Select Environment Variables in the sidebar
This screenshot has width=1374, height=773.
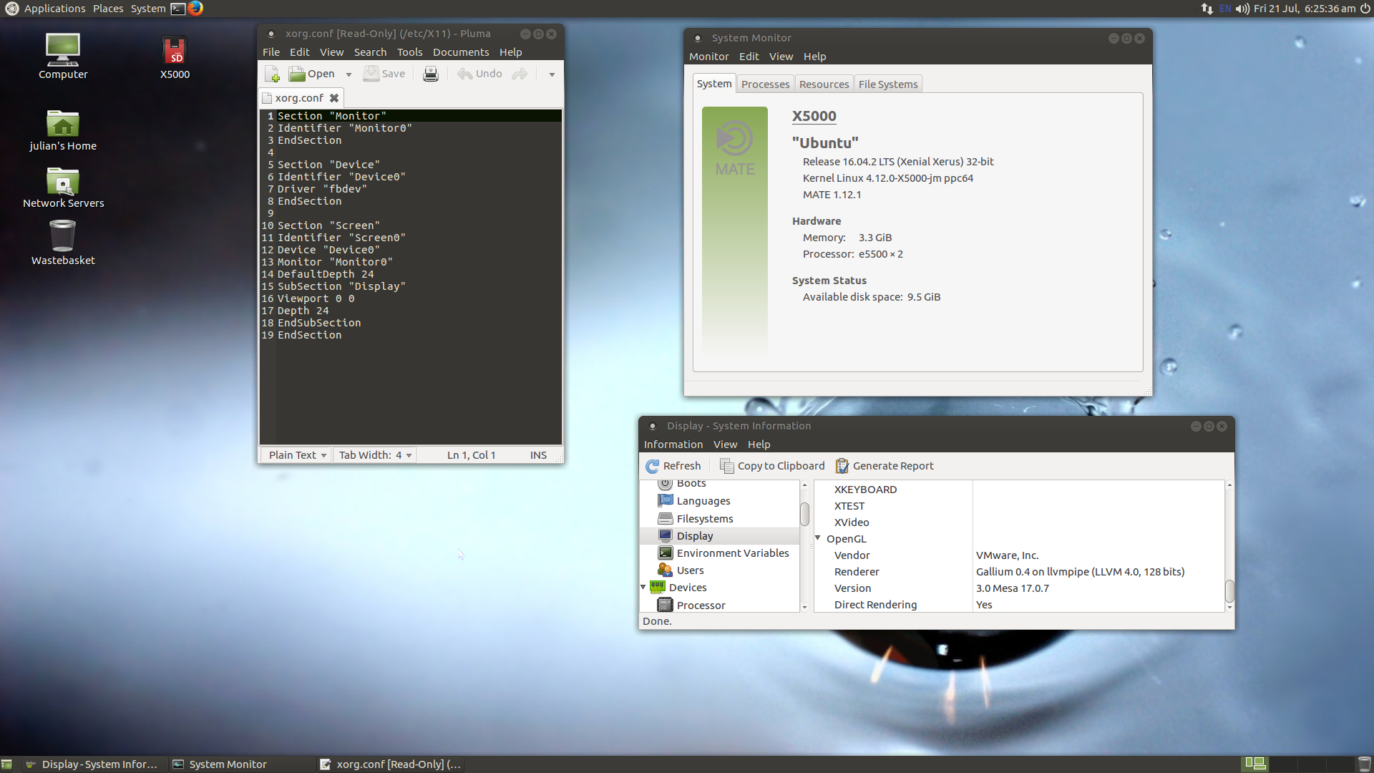click(732, 553)
